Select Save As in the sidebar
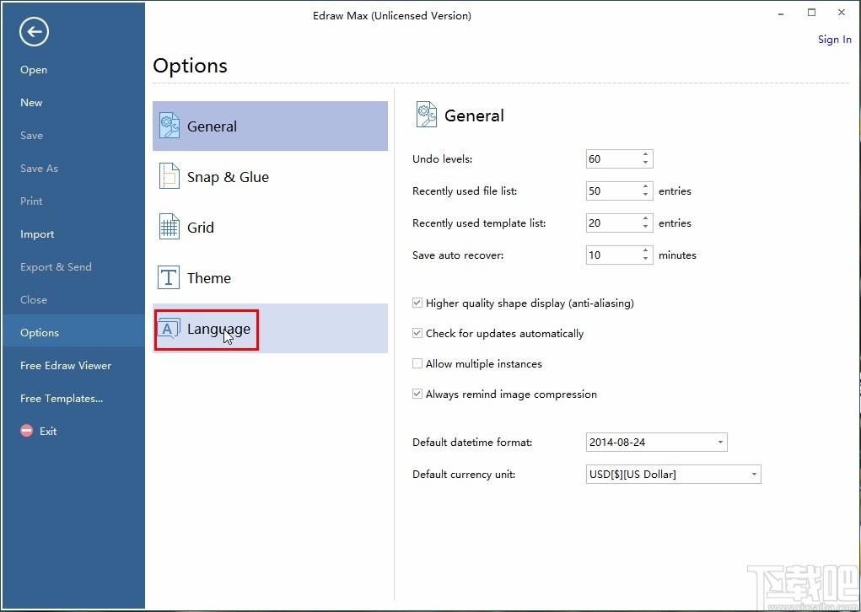The image size is (861, 612). tap(39, 169)
